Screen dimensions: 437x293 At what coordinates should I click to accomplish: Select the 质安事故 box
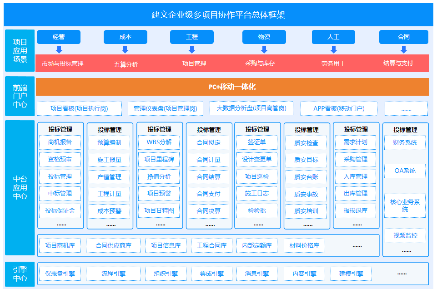click(306, 194)
